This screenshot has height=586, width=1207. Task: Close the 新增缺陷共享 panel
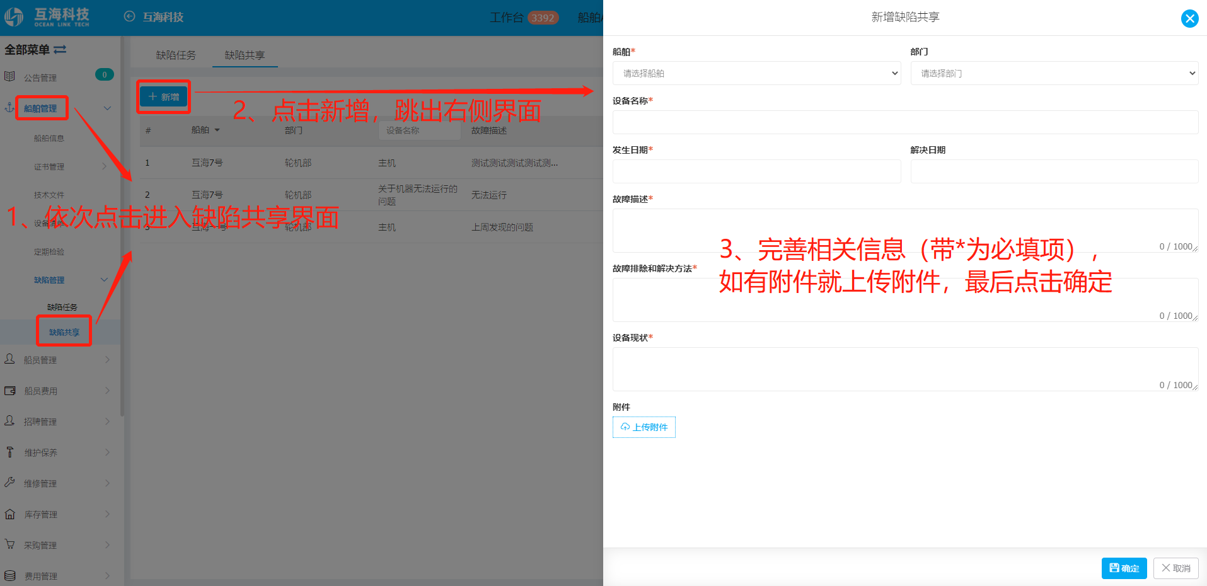1189,18
